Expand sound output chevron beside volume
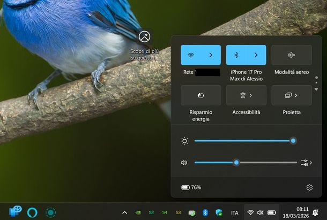 coord(311,163)
